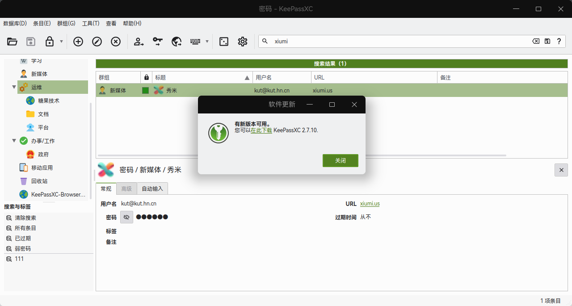Show 弱密码 weak passwords list
This screenshot has width=572, height=306.
tap(22, 249)
